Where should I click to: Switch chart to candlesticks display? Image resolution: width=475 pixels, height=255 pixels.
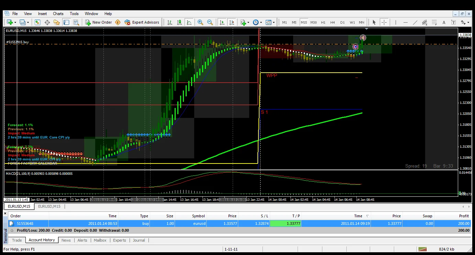pyautogui.click(x=179, y=22)
